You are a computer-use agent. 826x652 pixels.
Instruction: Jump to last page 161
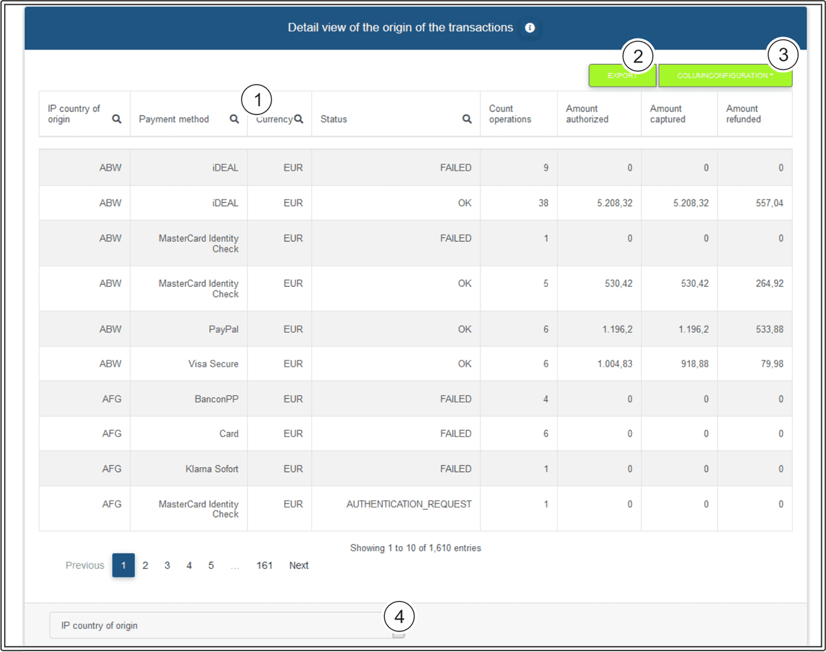[265, 565]
